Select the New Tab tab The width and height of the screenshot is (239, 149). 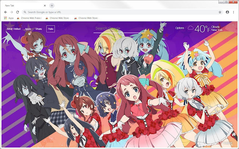[x=25, y=6]
